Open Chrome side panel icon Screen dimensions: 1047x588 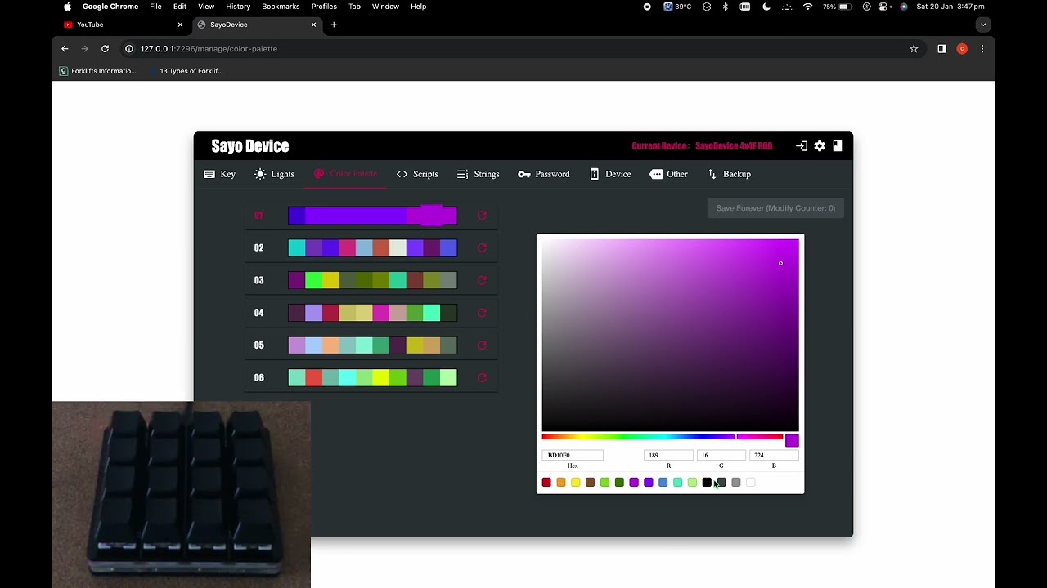click(941, 49)
